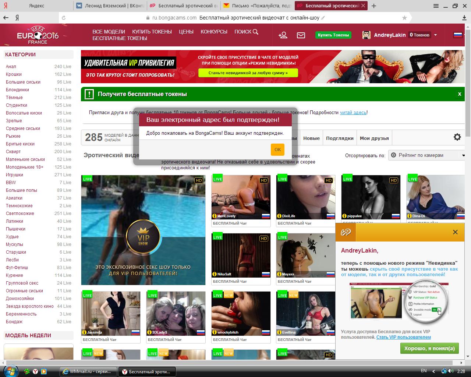
Task: Open the VIP Show pool thumbnail
Action: point(143,230)
